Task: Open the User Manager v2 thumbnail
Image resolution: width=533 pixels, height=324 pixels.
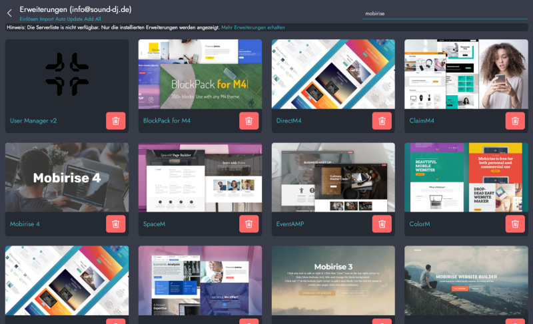Action: pos(67,74)
